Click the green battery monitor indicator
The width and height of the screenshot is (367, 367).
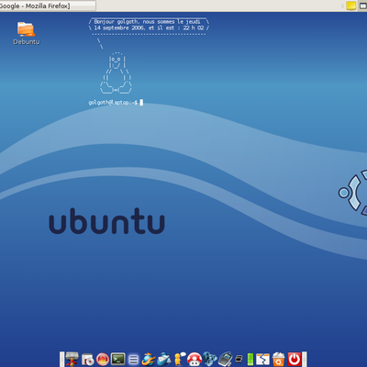tap(250, 360)
